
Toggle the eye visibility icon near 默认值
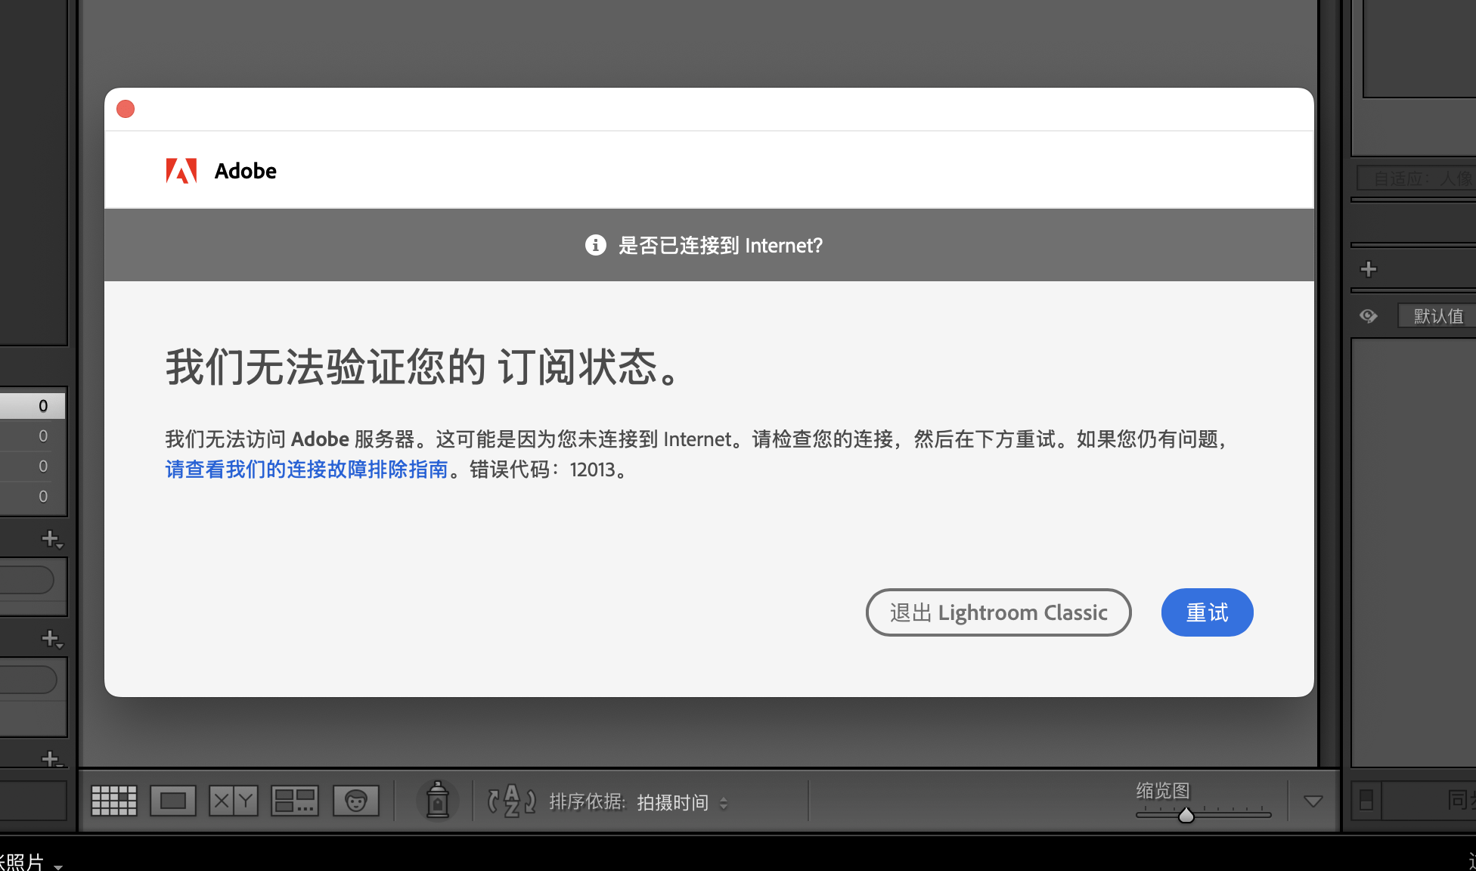pos(1368,316)
